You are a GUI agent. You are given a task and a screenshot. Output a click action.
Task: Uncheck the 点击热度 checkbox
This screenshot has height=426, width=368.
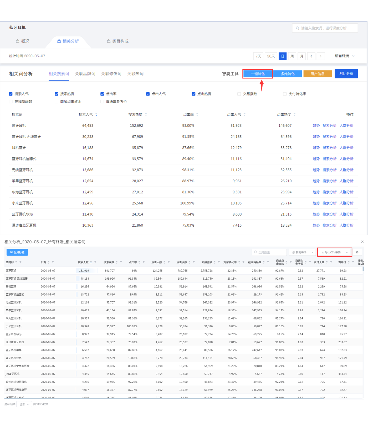coord(193,94)
